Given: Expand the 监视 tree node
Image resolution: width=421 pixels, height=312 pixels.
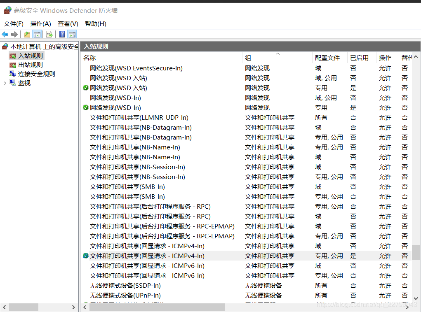Looking at the screenshot, I should click(5, 84).
